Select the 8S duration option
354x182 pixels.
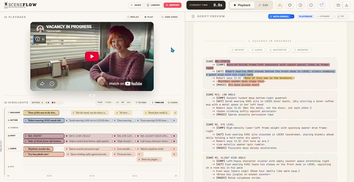click(123, 103)
